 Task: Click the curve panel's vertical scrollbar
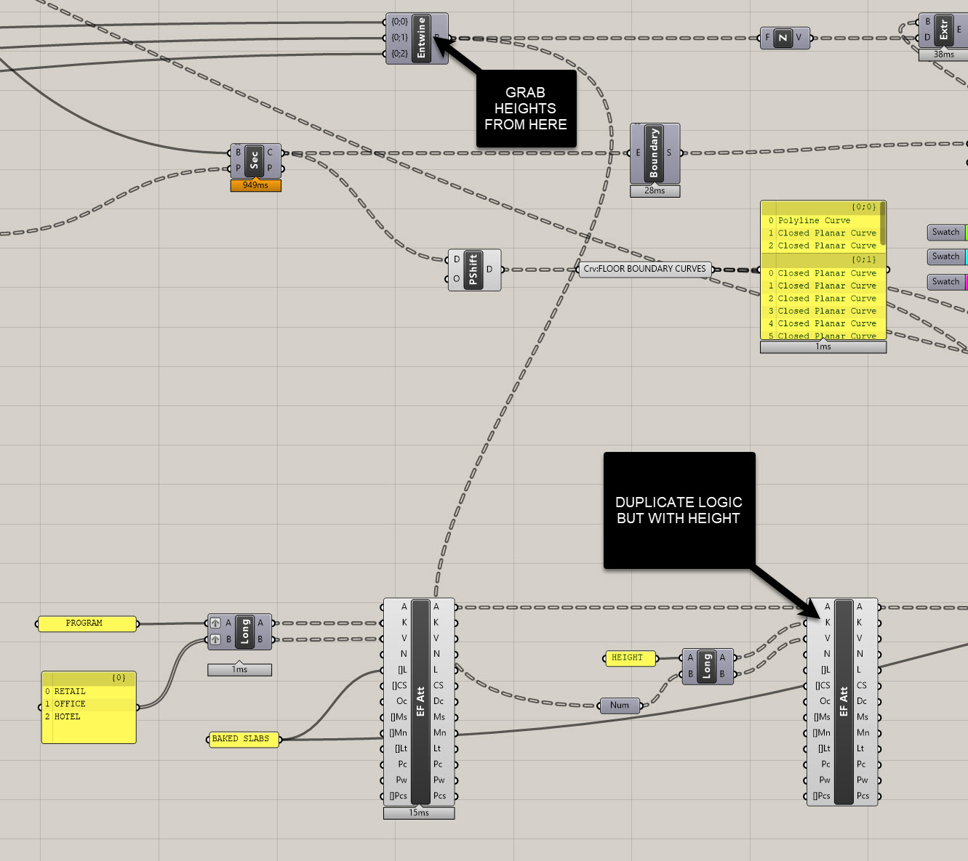click(883, 224)
